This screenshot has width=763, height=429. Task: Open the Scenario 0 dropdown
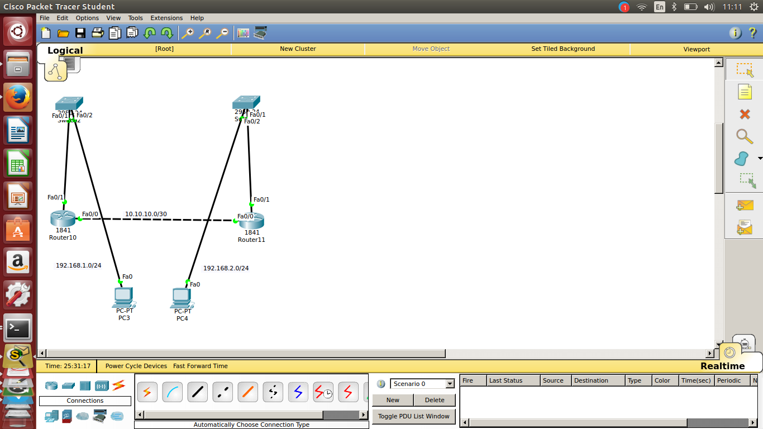click(450, 384)
